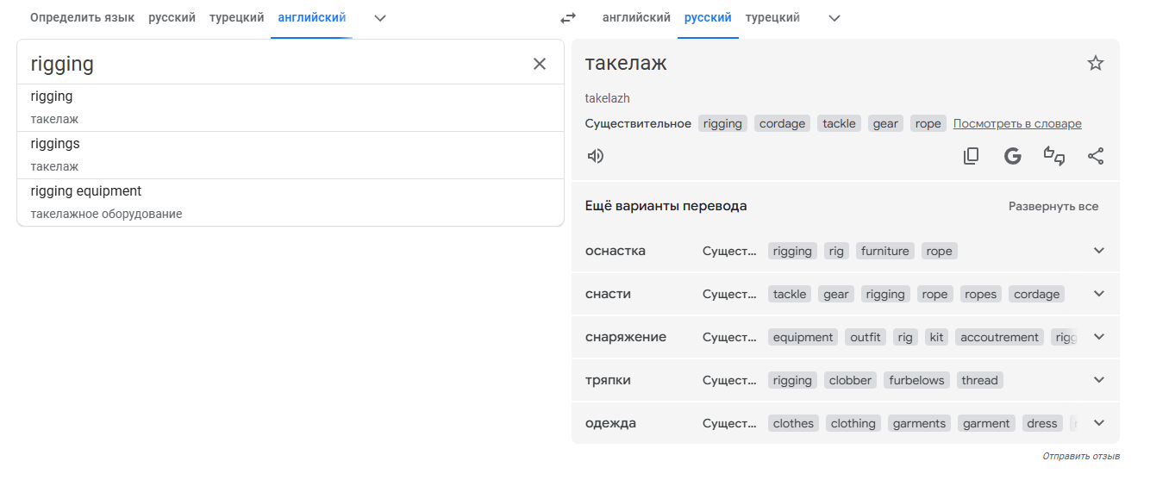This screenshot has width=1175, height=480.
Task: Expand the одежда translation row
Action: (x=1098, y=423)
